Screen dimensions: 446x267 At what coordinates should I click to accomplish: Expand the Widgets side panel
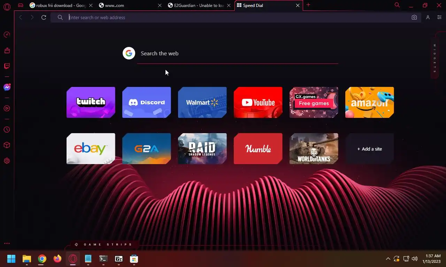point(435,58)
